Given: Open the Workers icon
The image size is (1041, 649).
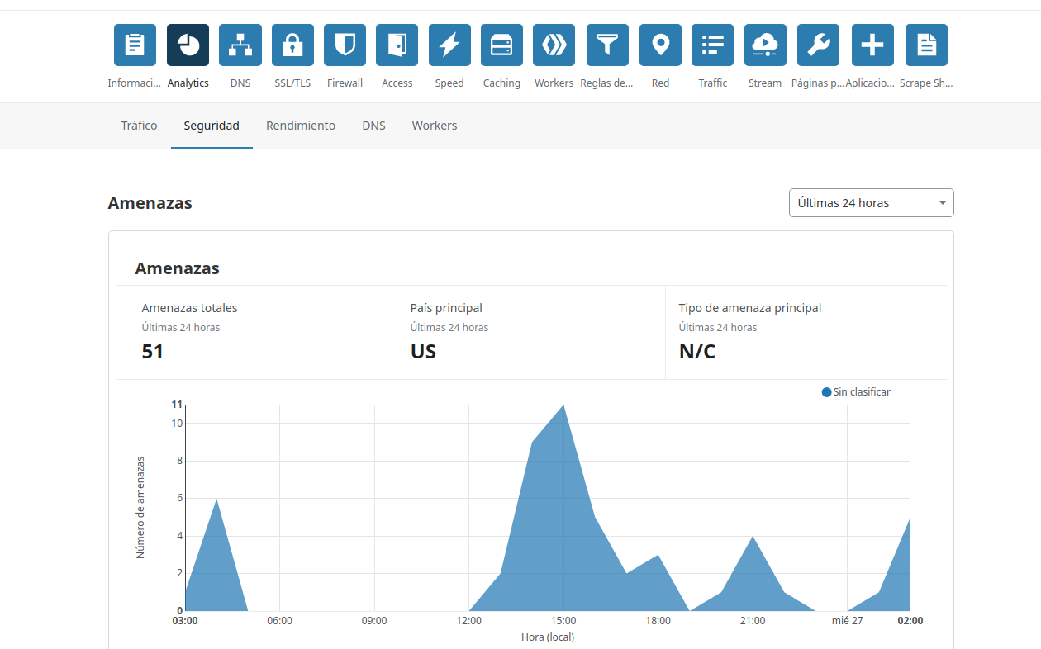Looking at the screenshot, I should tap(554, 45).
